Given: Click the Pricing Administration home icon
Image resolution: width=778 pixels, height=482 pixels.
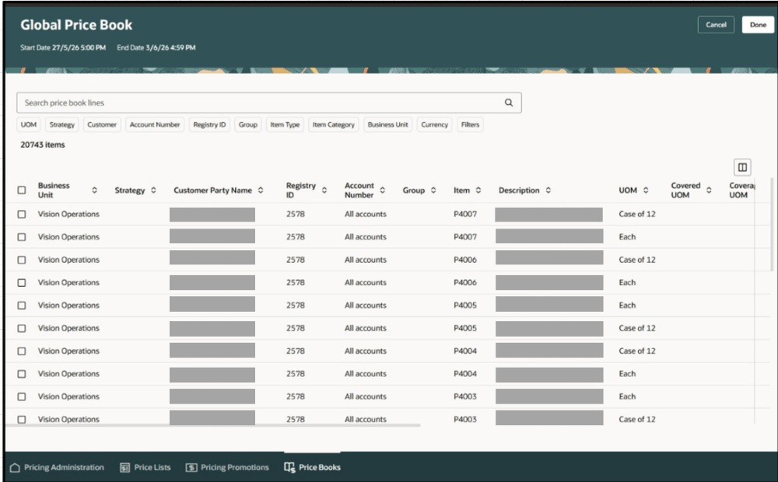Looking at the screenshot, I should point(15,468).
